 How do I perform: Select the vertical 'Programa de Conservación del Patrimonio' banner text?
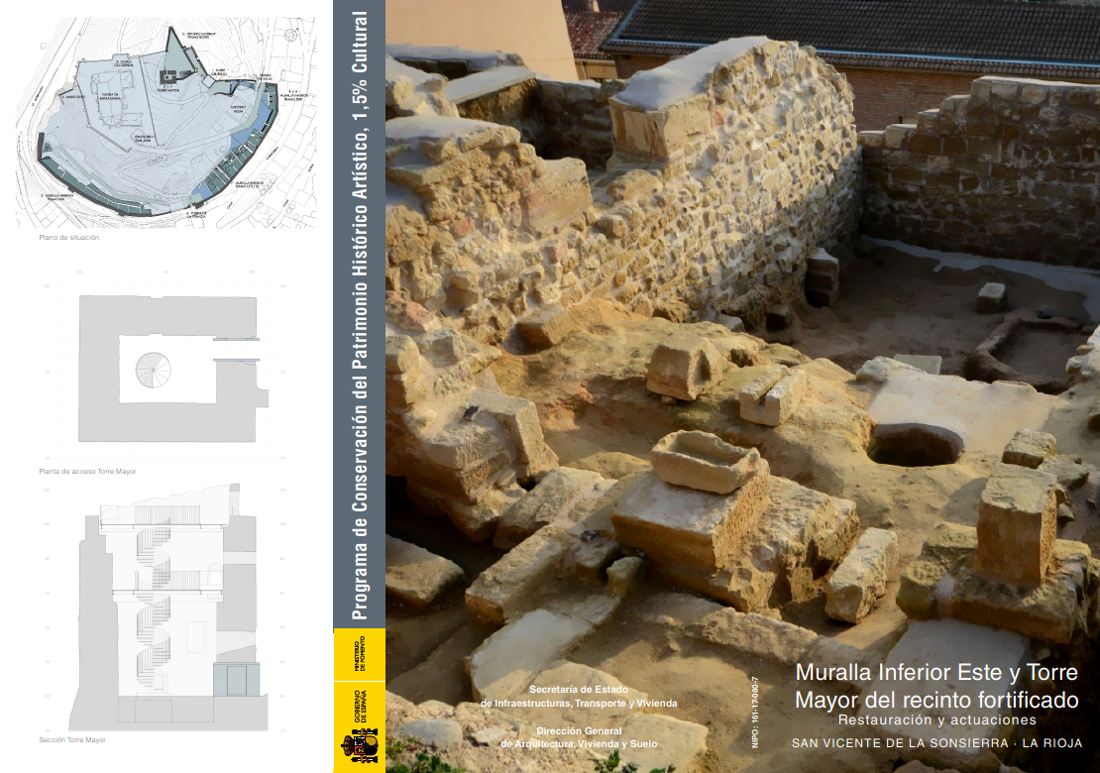pos(359,316)
